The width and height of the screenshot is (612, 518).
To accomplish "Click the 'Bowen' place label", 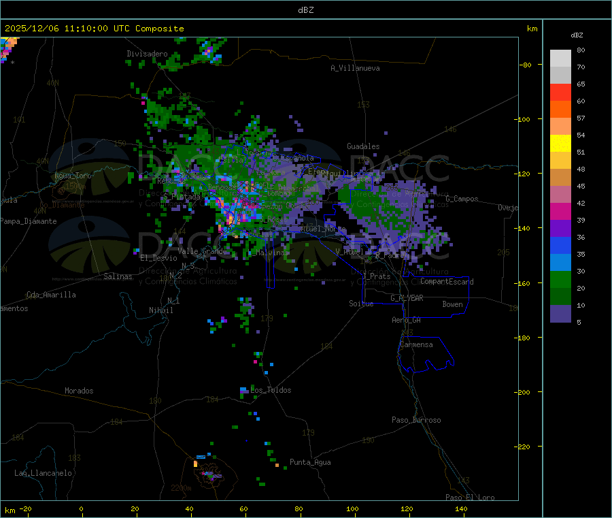I will click(452, 304).
